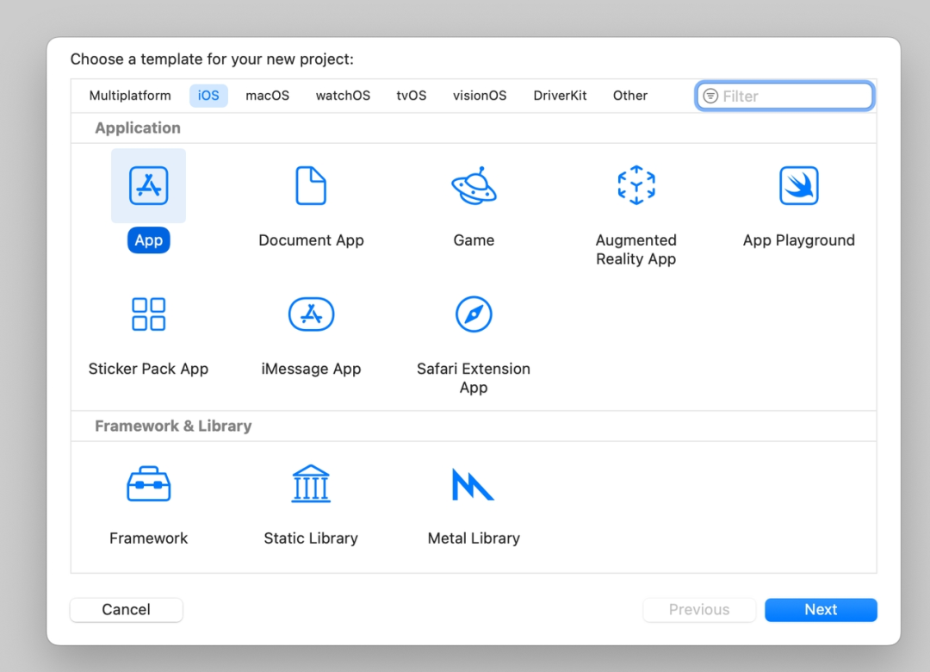The height and width of the screenshot is (672, 930).
Task: Switch to the Other tab
Action: [629, 96]
